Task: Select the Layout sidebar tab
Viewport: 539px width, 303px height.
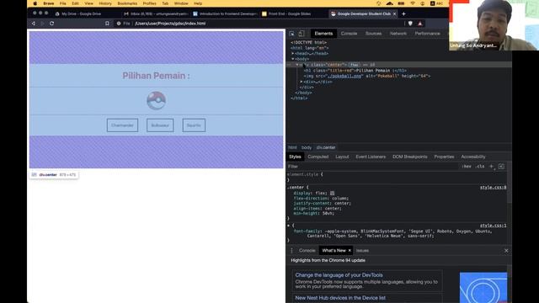Action: click(342, 157)
